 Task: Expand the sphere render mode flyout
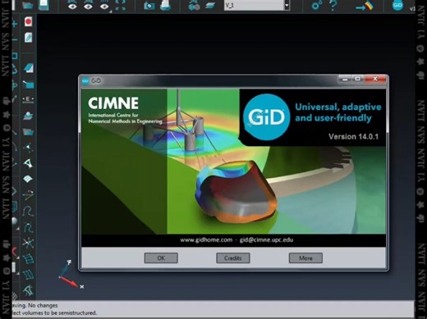point(18,228)
